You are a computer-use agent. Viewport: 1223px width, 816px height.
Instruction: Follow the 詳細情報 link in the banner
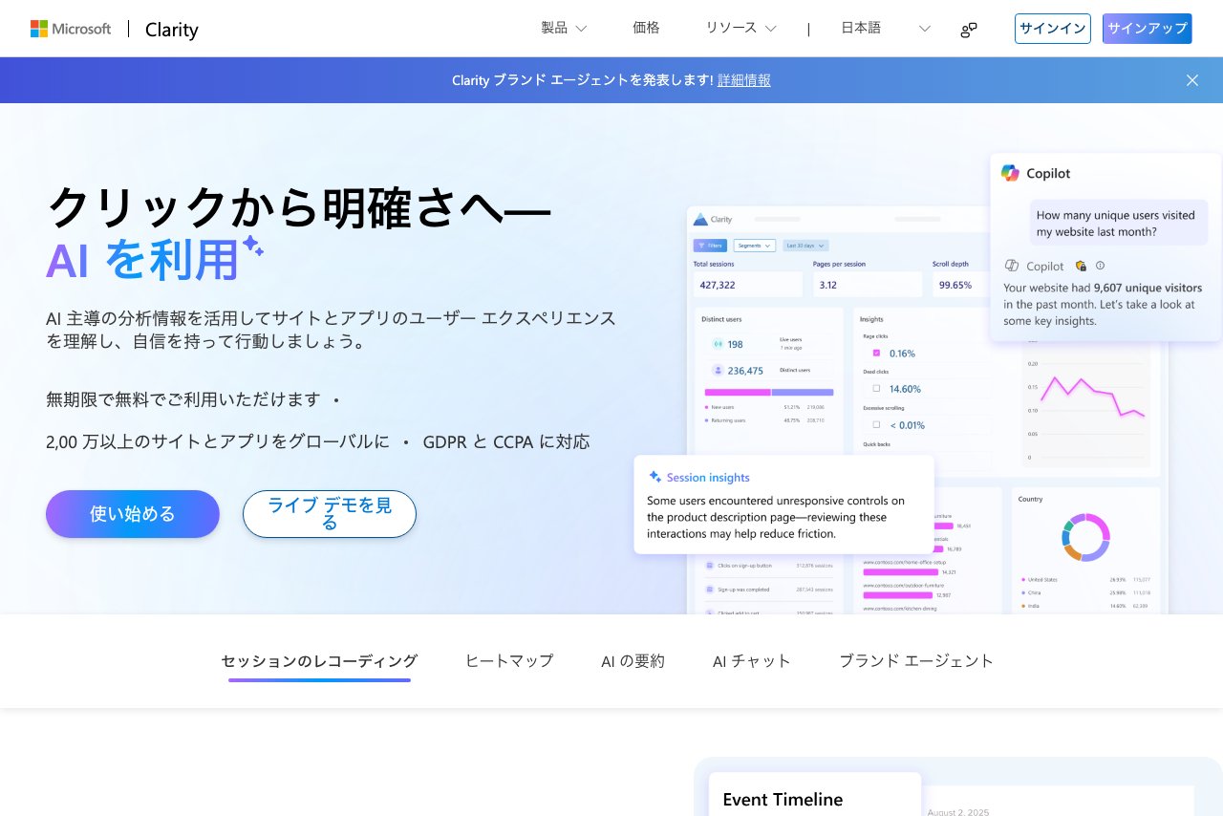(x=744, y=80)
